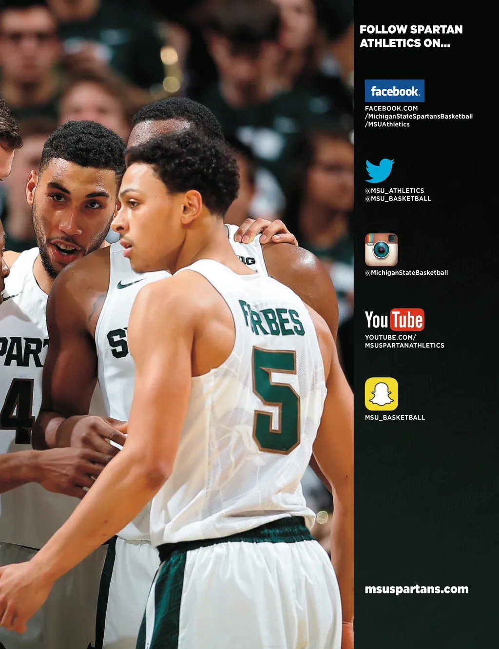The height and width of the screenshot is (649, 499).
Task: Select the MSU_BASKETBALL username under Snapchat icon
Action: click(395, 418)
